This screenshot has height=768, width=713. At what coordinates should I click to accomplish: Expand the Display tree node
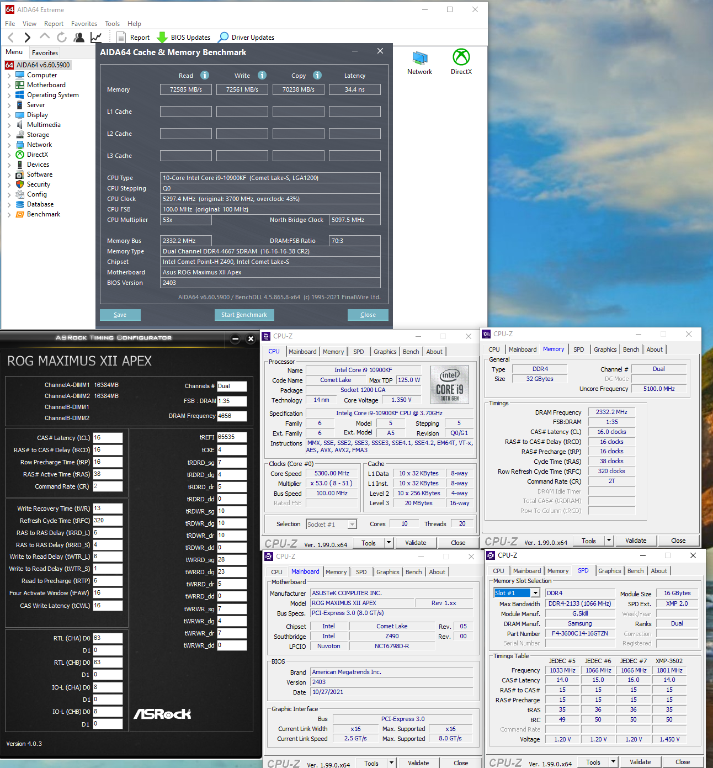[9, 115]
